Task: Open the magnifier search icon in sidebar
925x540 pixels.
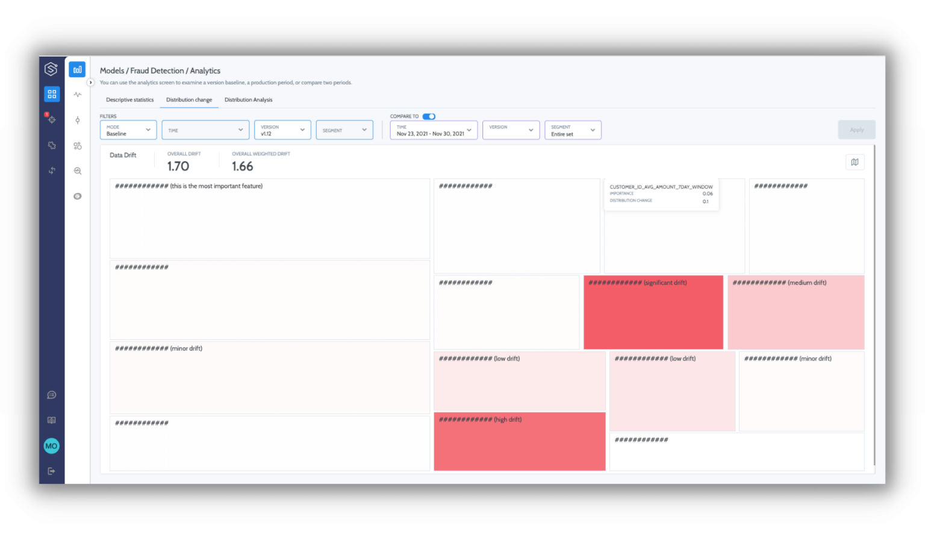Action: click(77, 171)
